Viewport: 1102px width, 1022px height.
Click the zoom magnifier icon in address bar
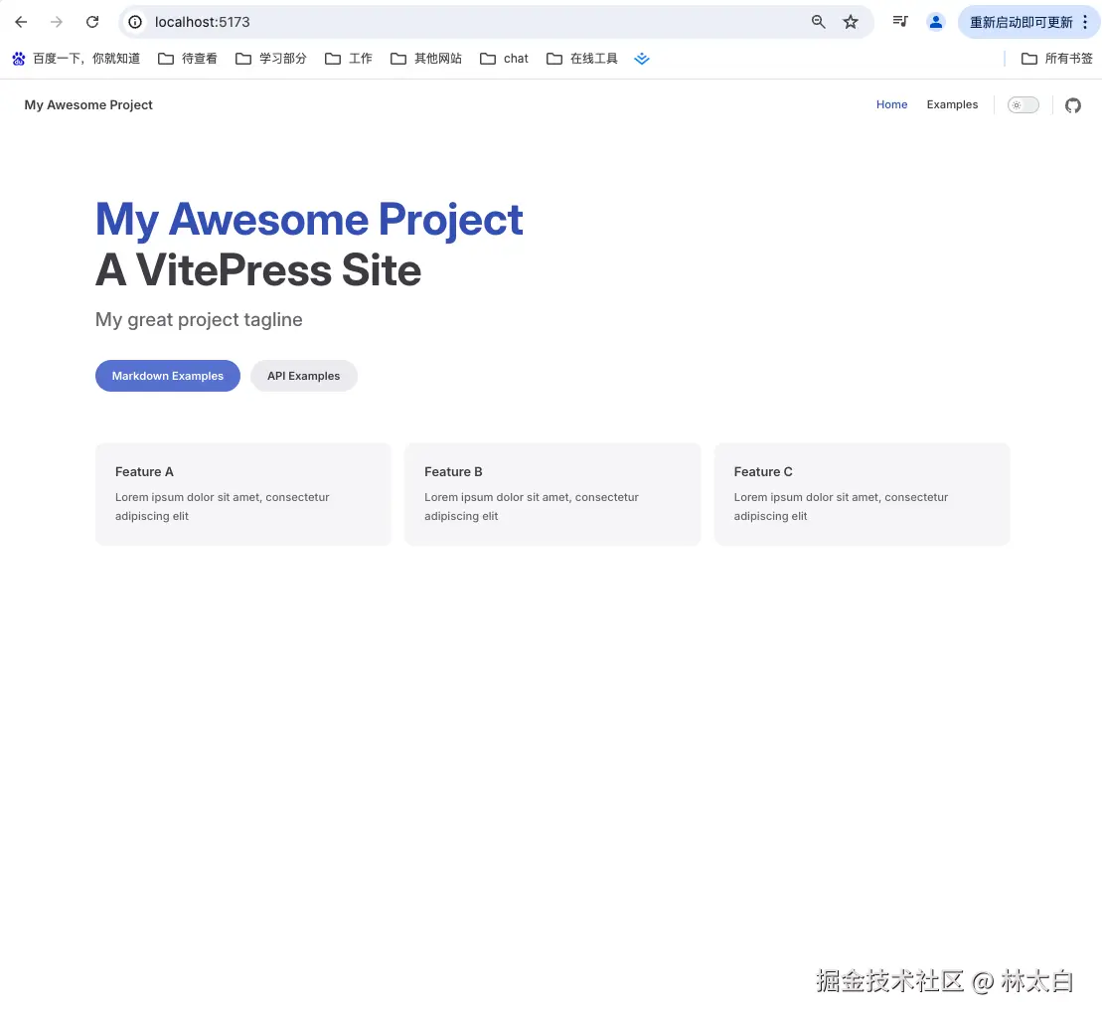(818, 22)
